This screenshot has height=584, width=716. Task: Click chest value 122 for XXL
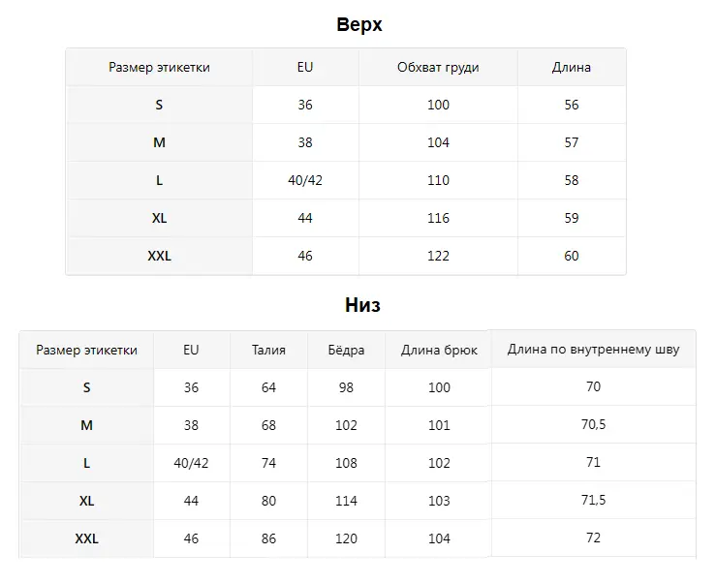point(438,256)
